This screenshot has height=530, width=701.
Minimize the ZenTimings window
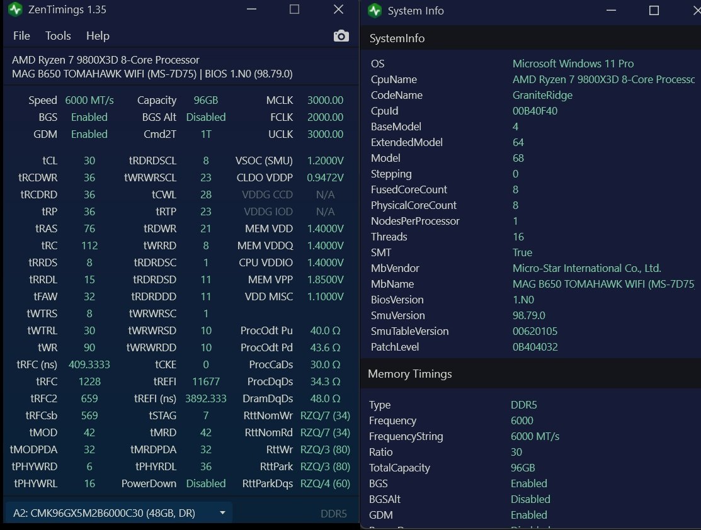252,9
